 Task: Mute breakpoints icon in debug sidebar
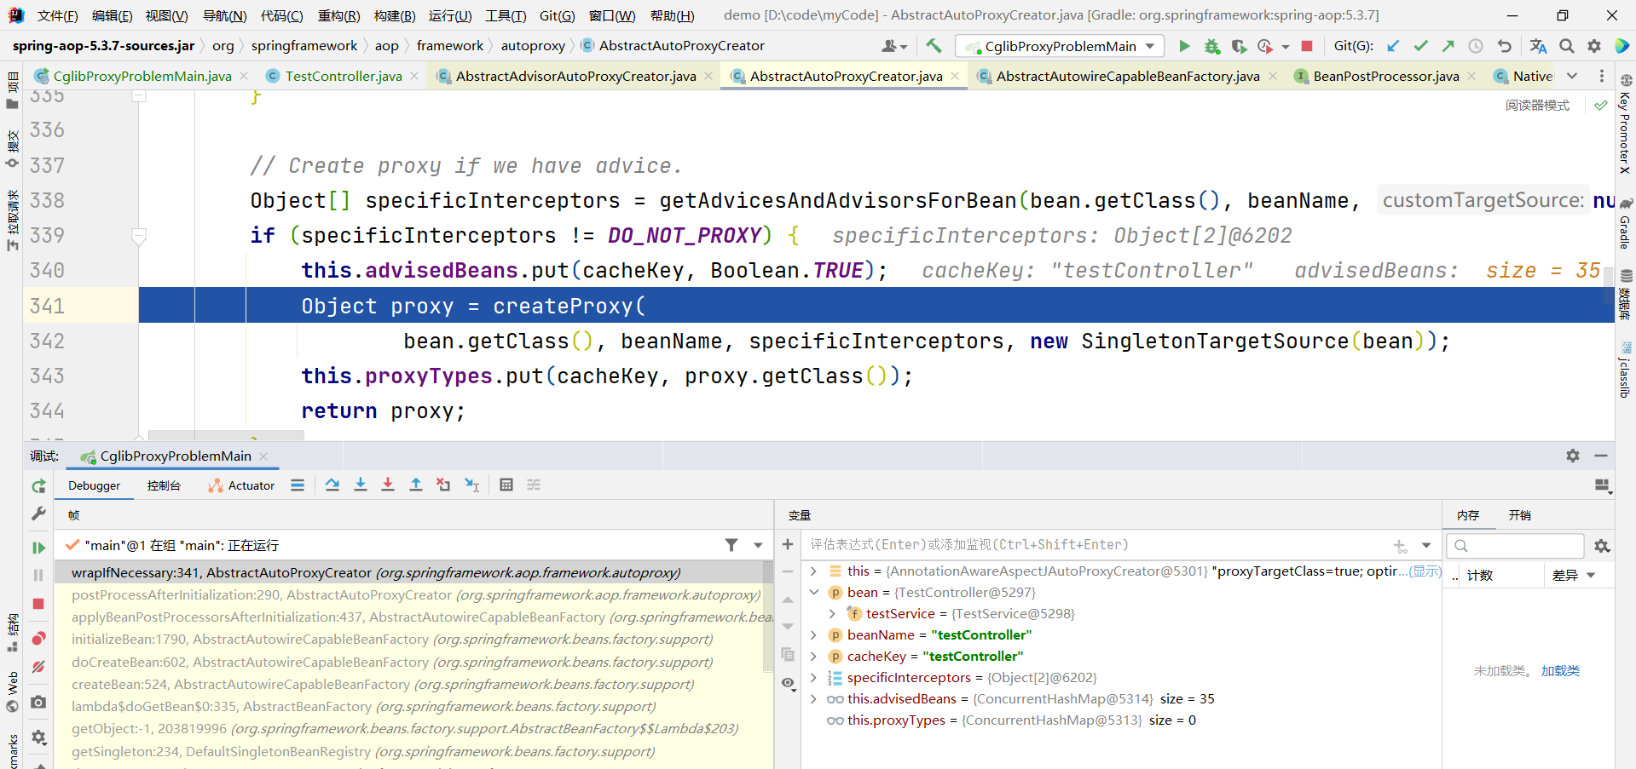tap(38, 667)
